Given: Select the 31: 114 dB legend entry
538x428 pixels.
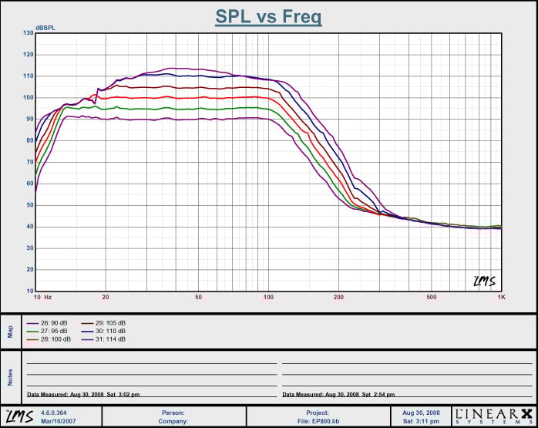Looking at the screenshot, I should point(108,339).
